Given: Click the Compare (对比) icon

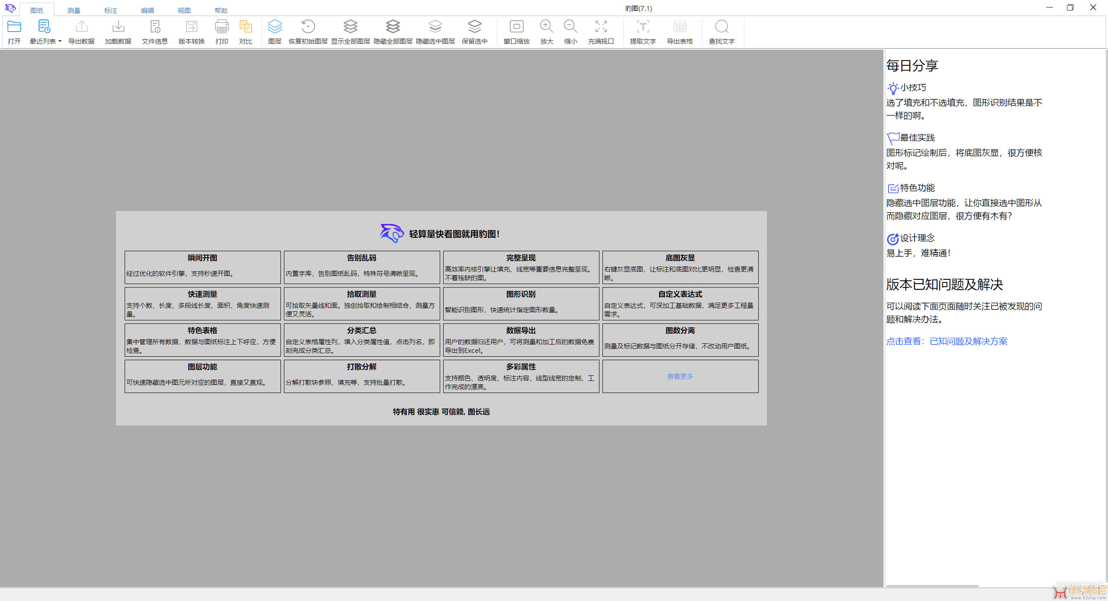Looking at the screenshot, I should coord(245,27).
